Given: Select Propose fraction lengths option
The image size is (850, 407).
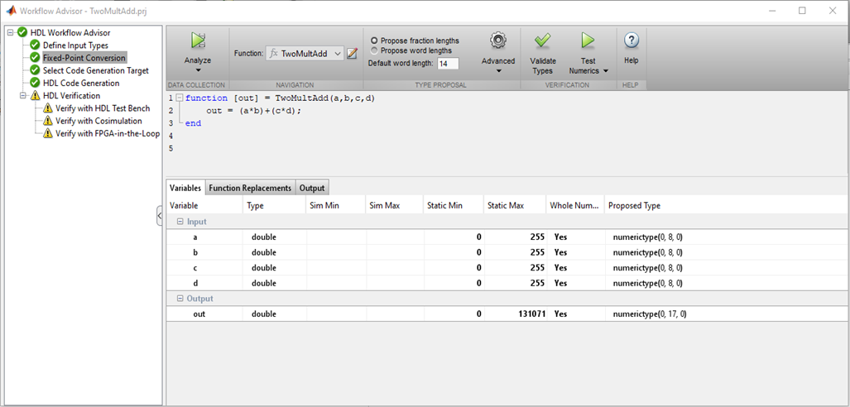Looking at the screenshot, I should coord(374,41).
